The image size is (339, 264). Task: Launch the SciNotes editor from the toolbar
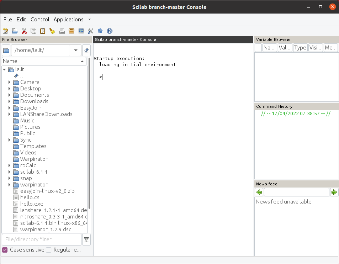click(x=5, y=31)
